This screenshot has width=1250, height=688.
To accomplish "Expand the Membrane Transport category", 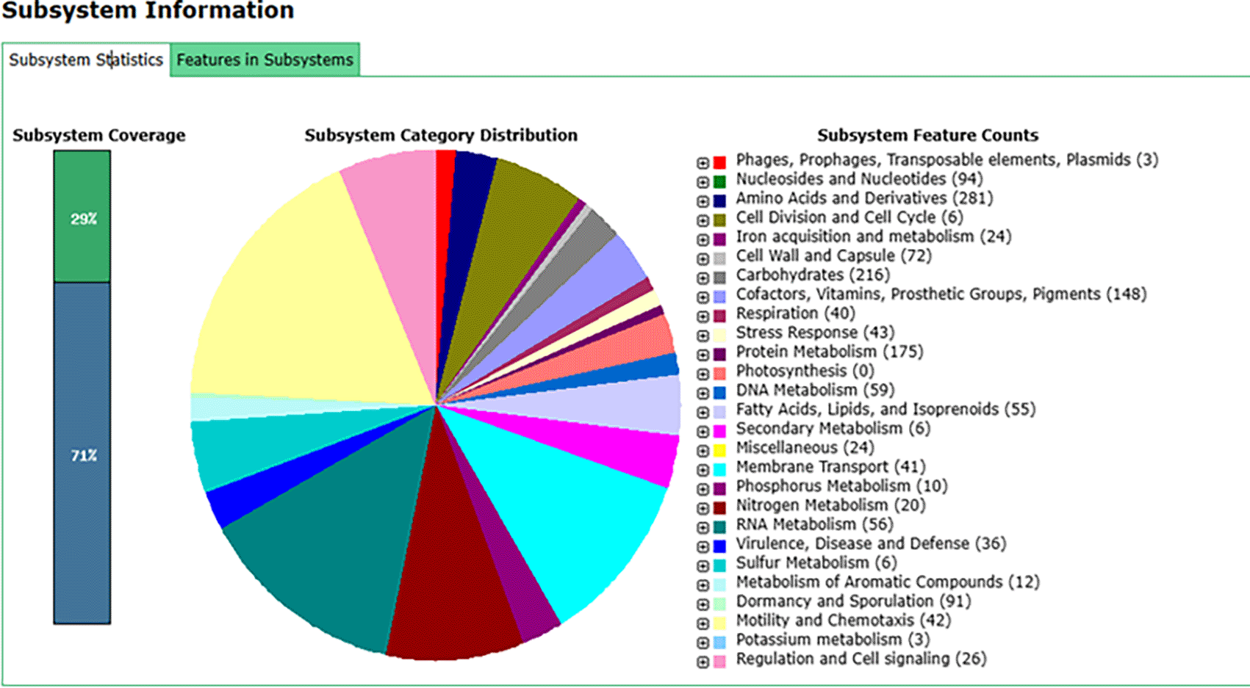I will [703, 470].
